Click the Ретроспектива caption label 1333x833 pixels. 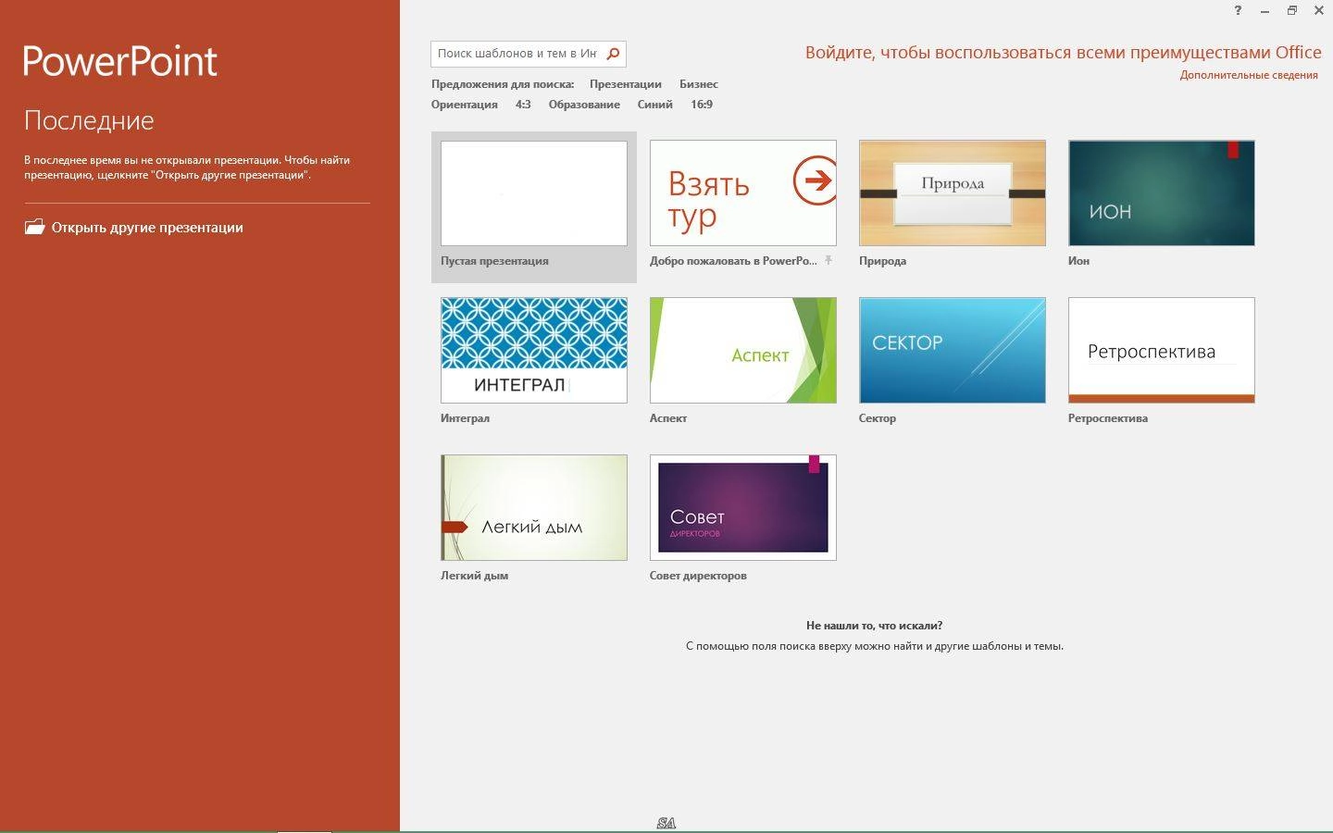pyautogui.click(x=1108, y=418)
